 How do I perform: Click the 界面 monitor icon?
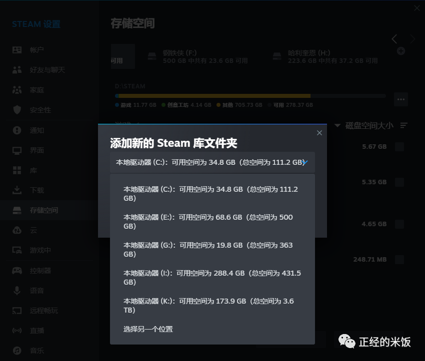17,150
